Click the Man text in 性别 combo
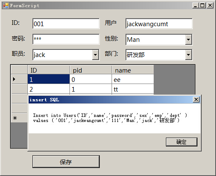 point(133,40)
